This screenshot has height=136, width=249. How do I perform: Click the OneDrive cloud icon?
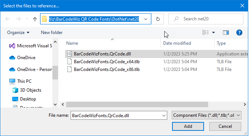(12, 58)
